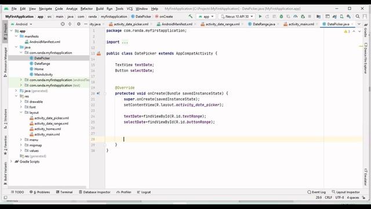Open the Problems tool window
Viewport: 371px width, 209px height.
[40, 192]
